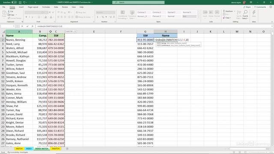This screenshot has height=154, width=274.
Task: Open Conditional Formatting menu
Action: (x=123, y=15)
